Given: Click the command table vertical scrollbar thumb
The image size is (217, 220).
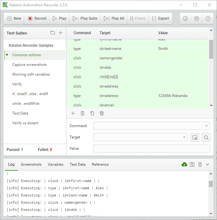Looking at the screenshot, I should tap(211, 49).
